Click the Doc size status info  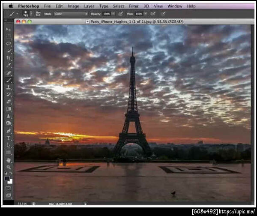coord(60,204)
